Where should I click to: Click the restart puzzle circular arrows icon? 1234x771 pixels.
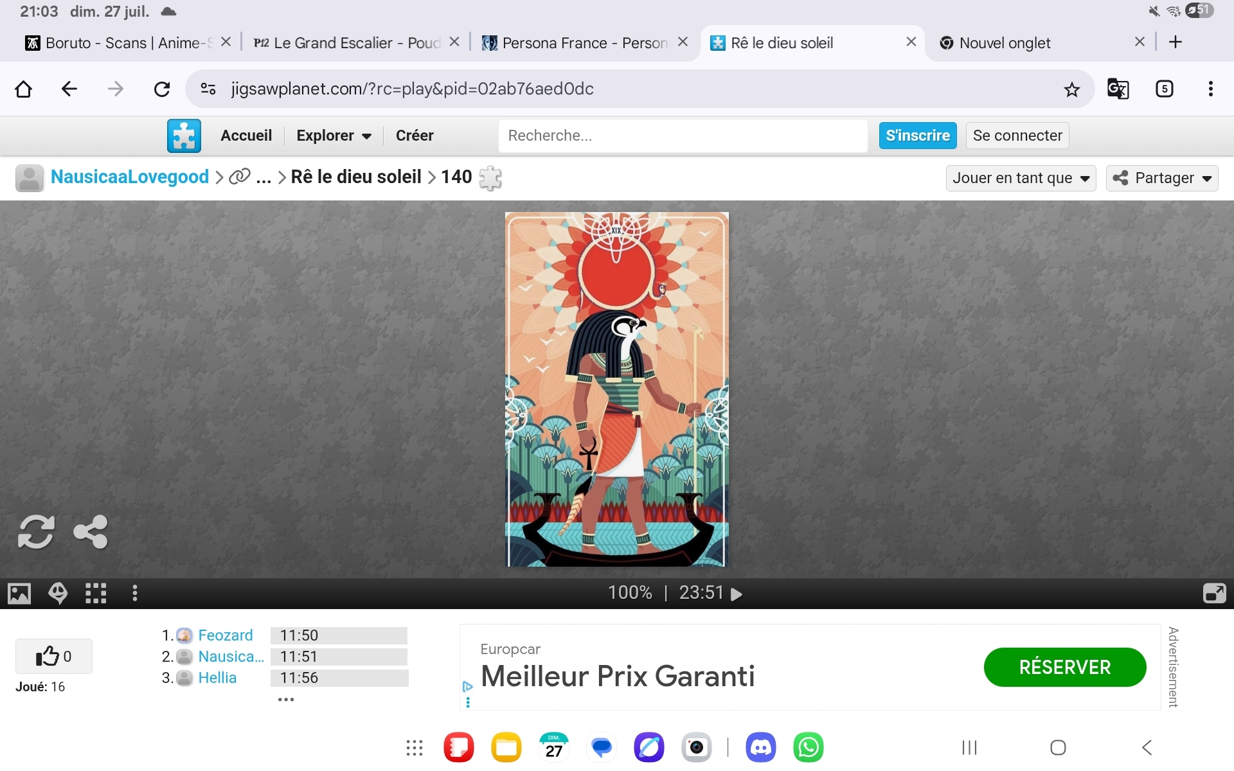pyautogui.click(x=36, y=532)
